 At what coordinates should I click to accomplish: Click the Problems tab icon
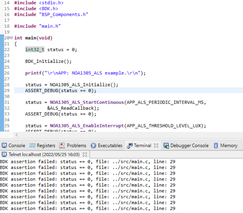62,146
